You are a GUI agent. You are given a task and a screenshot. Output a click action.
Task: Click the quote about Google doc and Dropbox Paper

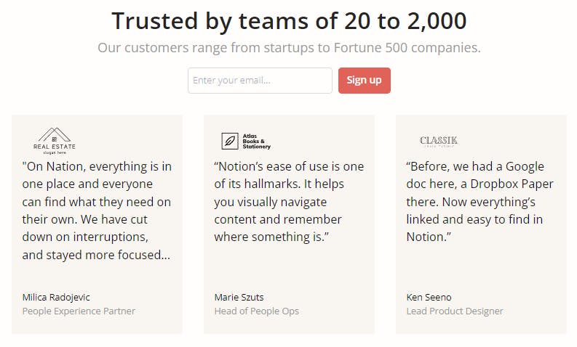click(479, 202)
